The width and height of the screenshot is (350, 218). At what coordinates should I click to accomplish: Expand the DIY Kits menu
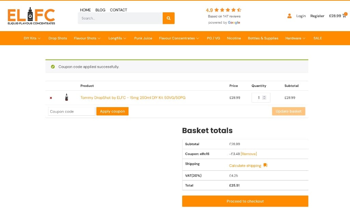[32, 38]
